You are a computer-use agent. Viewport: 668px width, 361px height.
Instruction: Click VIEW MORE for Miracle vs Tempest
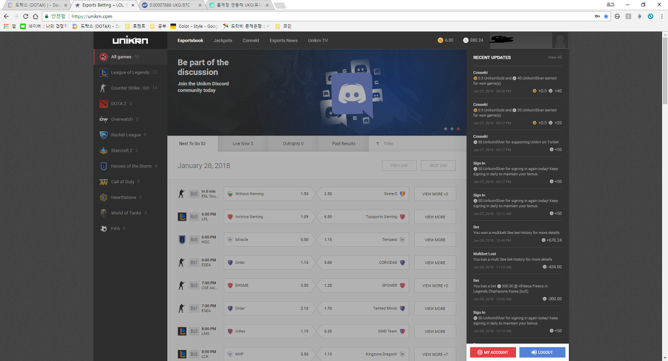(x=435, y=240)
